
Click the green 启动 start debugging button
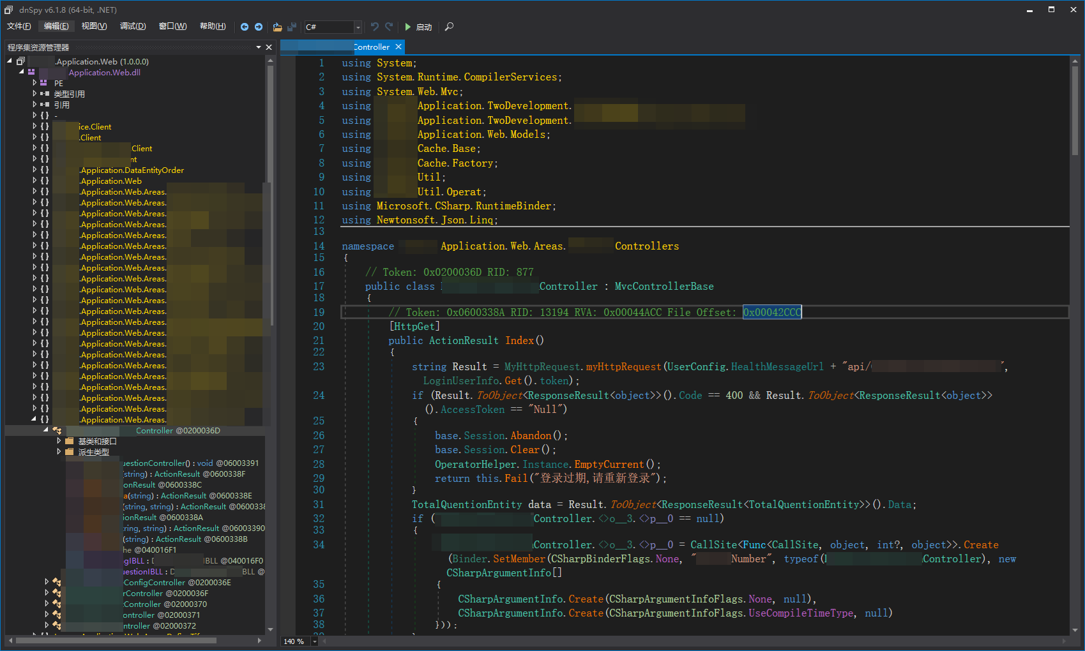click(418, 27)
